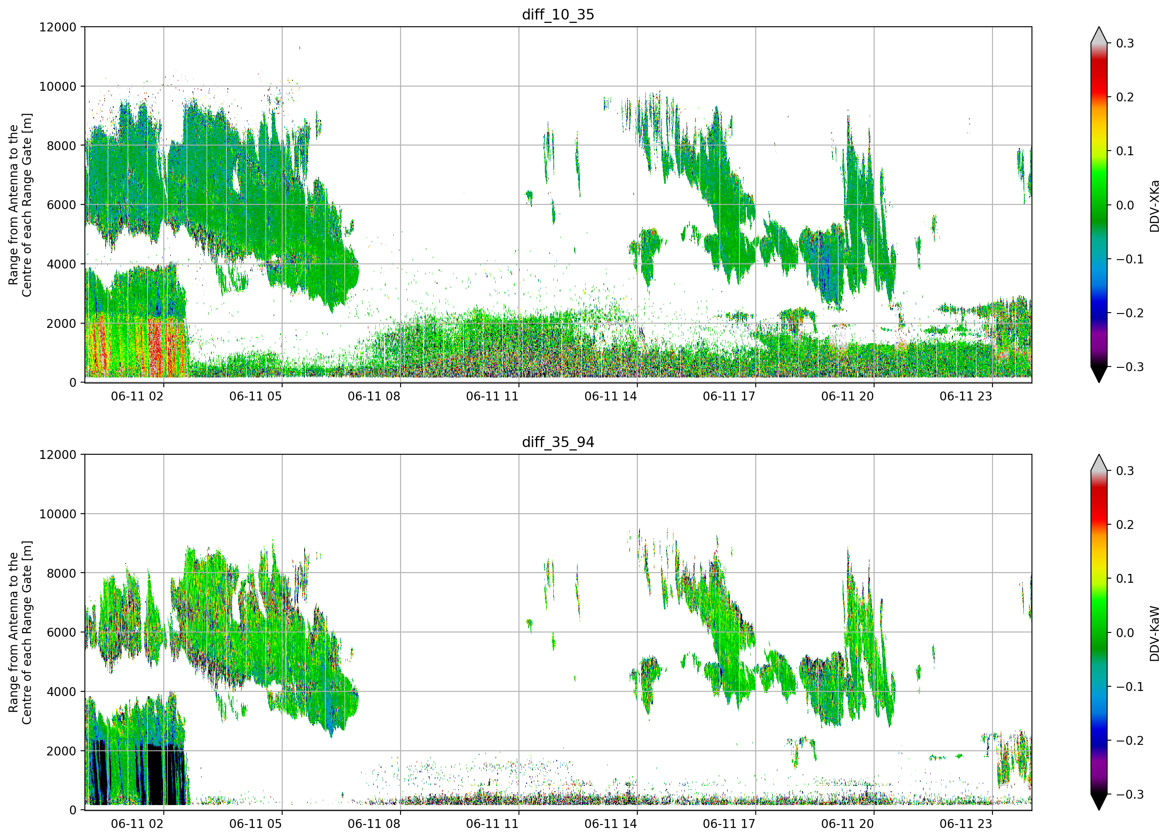Click the 12000 y-tick of diff_35_94 plot
The width and height of the screenshot is (1169, 839).
click(x=58, y=455)
